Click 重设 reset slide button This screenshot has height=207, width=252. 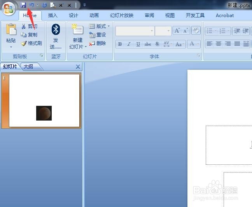coord(97,35)
